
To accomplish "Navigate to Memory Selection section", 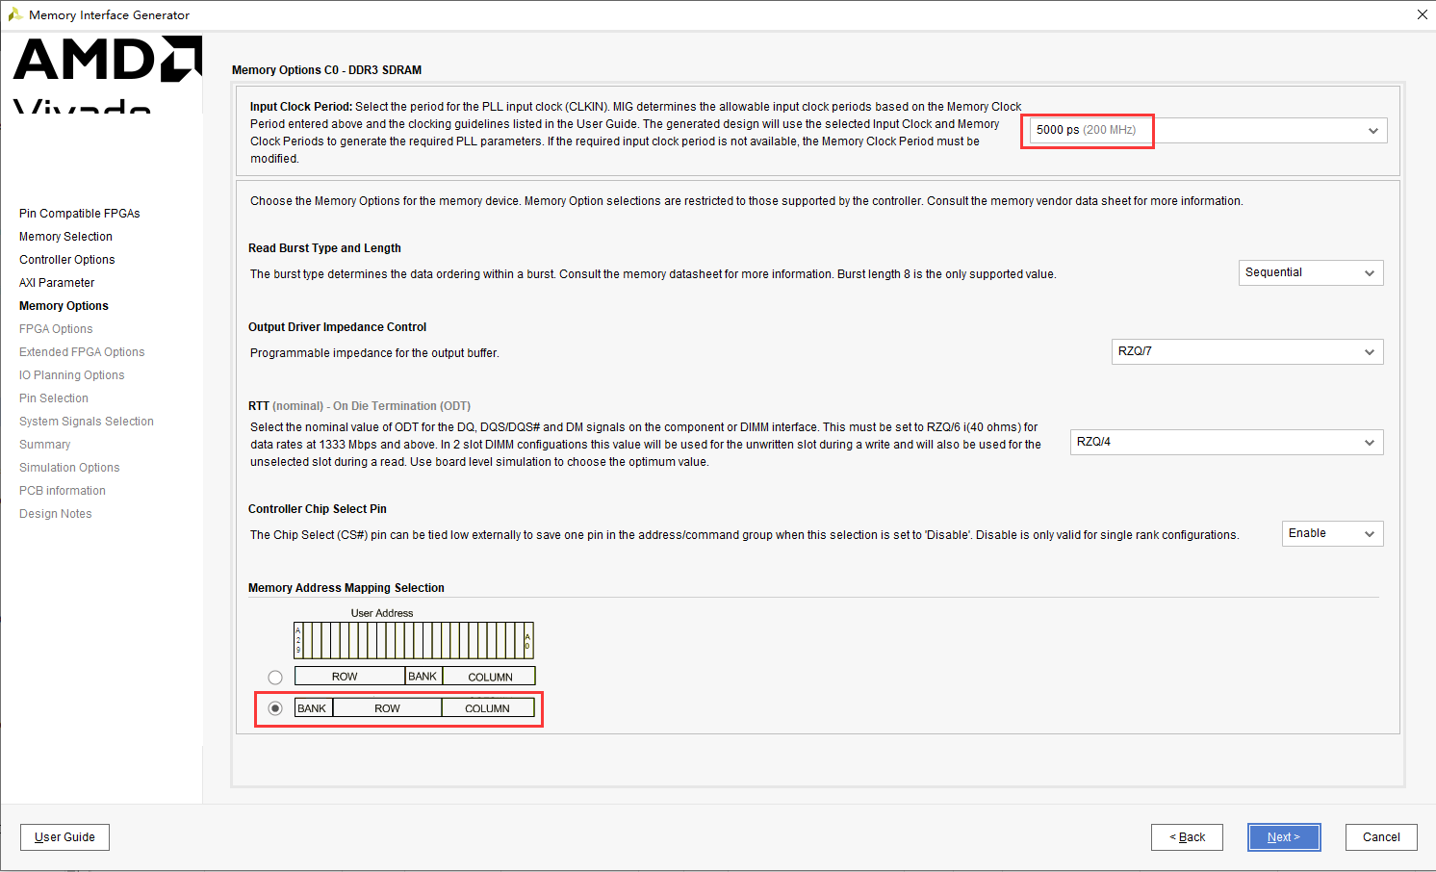I will pyautogui.click(x=65, y=236).
